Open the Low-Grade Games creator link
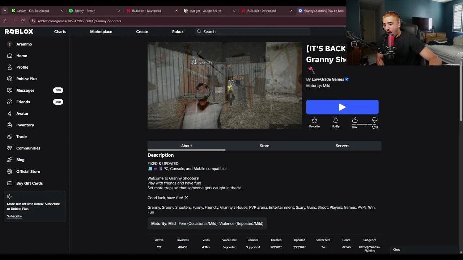 328,79
